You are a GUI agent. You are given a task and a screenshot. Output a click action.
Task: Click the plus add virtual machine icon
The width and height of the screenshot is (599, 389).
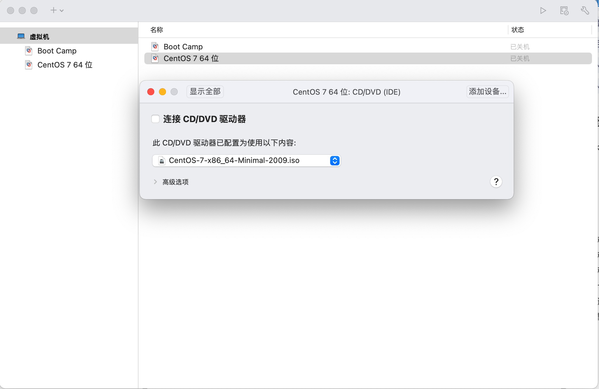pyautogui.click(x=53, y=11)
